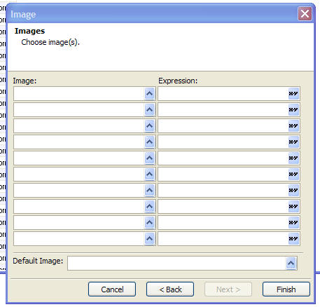Go back with the < Back button
The image size is (320, 307).
coord(170,289)
